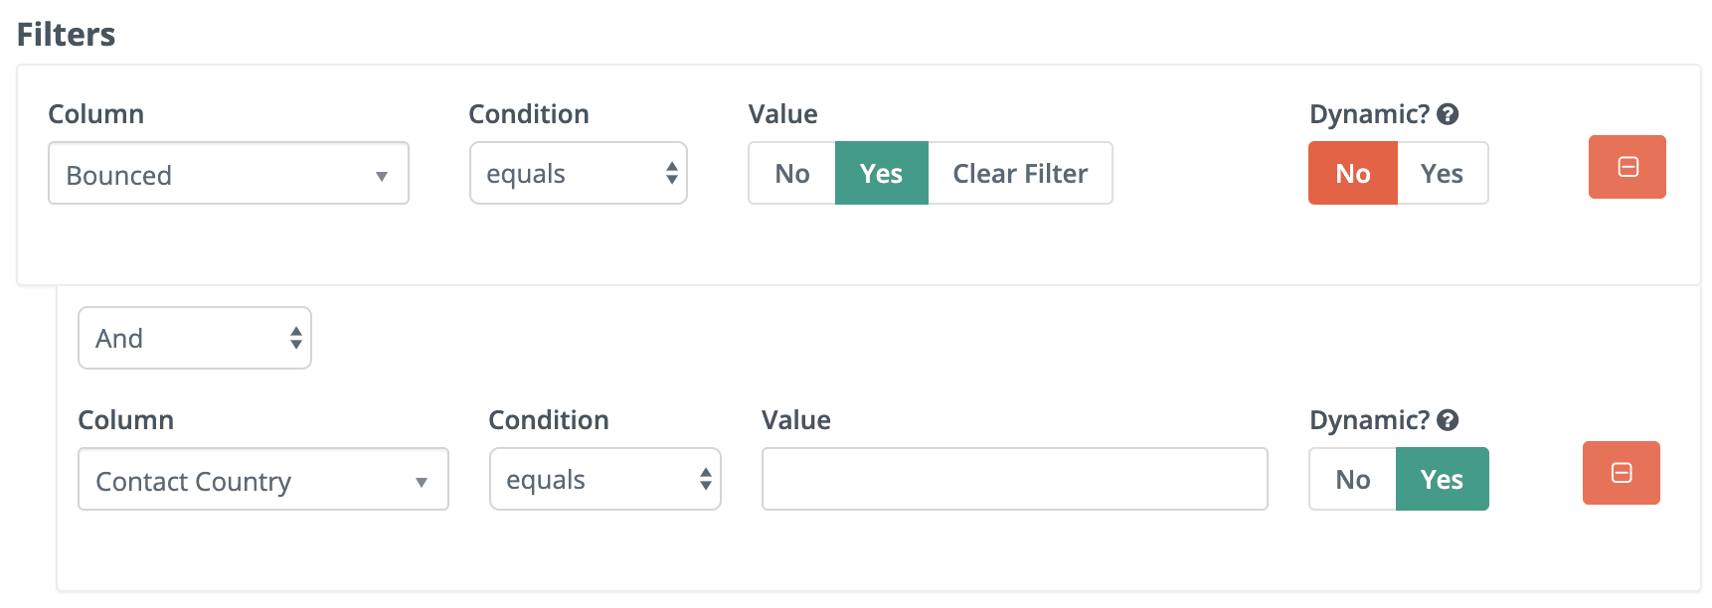Open second filter's equals condition dropdown
Viewport: 1712px width, 608px height.
point(605,479)
